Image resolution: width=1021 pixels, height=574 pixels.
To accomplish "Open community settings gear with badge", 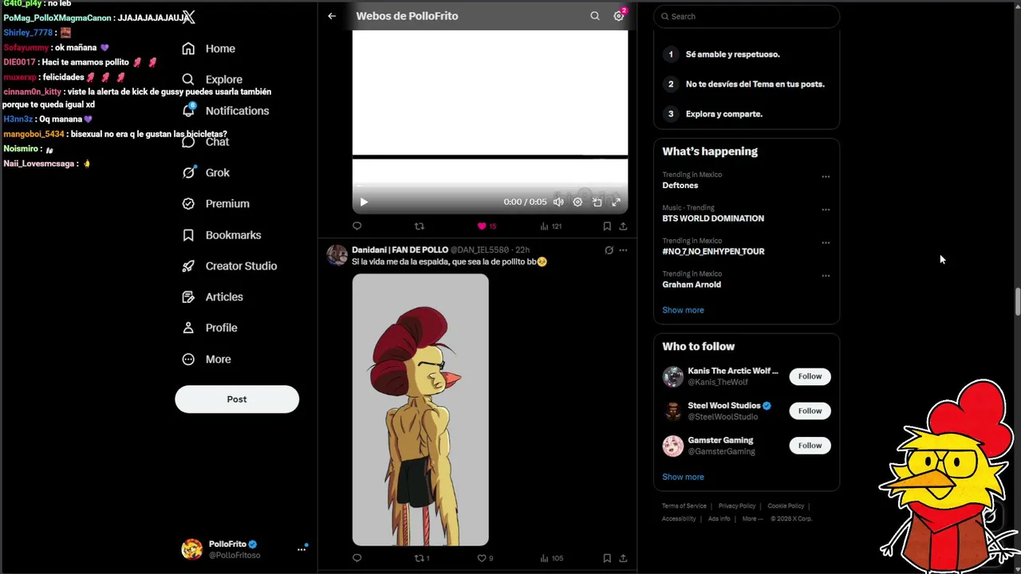I will click(619, 16).
